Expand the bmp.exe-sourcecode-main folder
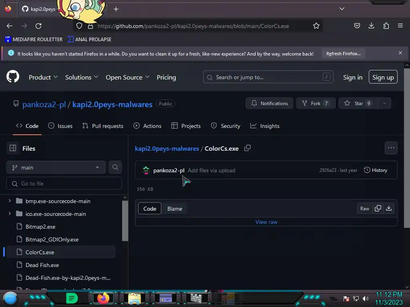The width and height of the screenshot is (410, 307). pyautogui.click(x=10, y=201)
